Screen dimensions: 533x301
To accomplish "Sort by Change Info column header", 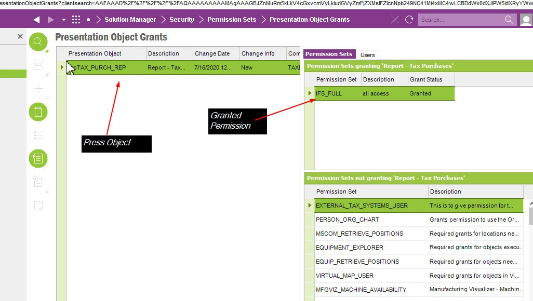I will tap(263, 53).
